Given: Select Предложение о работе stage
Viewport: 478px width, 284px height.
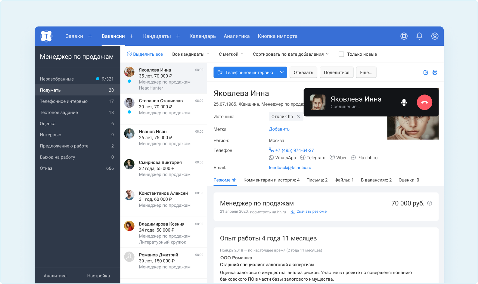Looking at the screenshot, I should coord(78,146).
